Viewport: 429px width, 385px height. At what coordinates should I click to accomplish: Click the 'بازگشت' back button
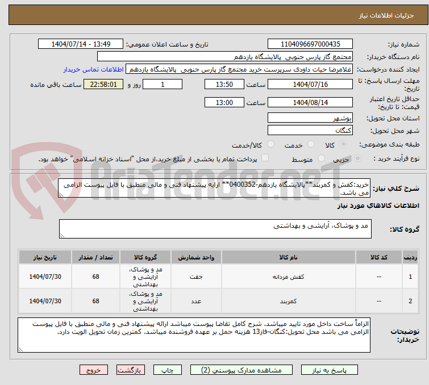tap(130, 370)
